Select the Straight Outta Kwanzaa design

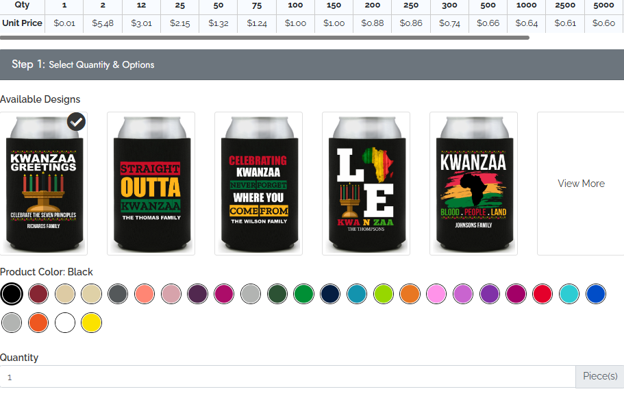[x=151, y=184]
